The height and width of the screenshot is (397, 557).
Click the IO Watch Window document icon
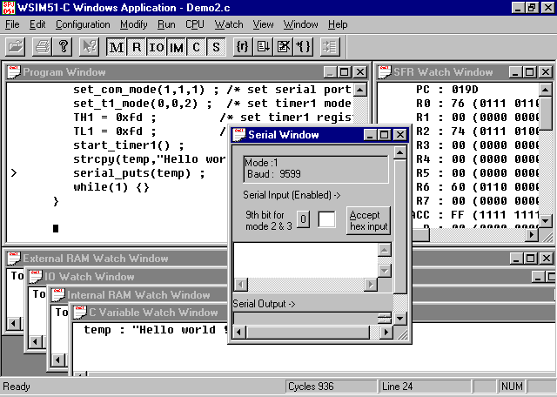tap(36, 277)
